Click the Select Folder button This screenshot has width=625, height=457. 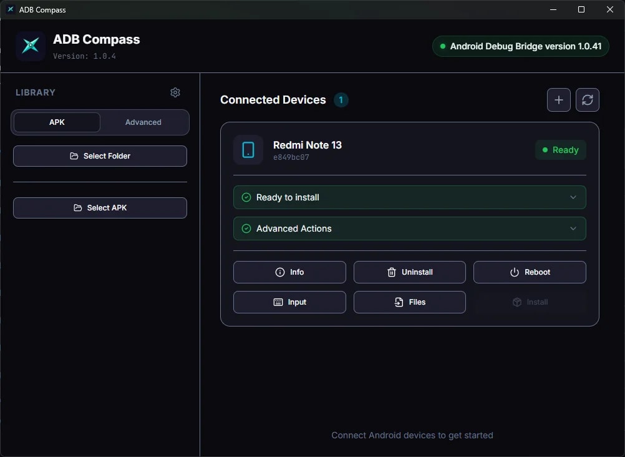100,155
